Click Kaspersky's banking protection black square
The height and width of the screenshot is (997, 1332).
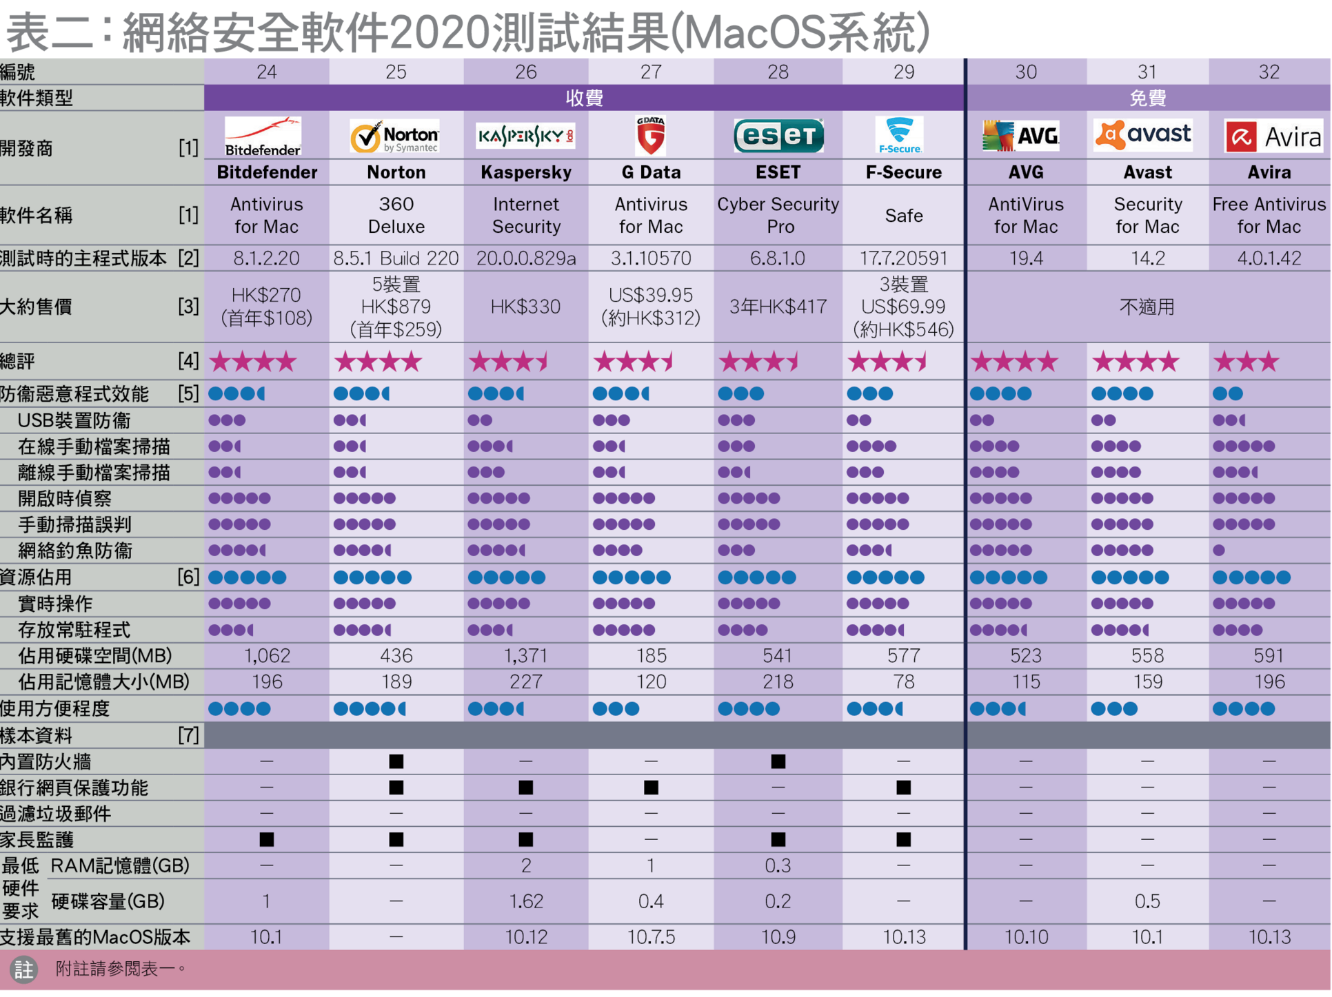point(525,788)
